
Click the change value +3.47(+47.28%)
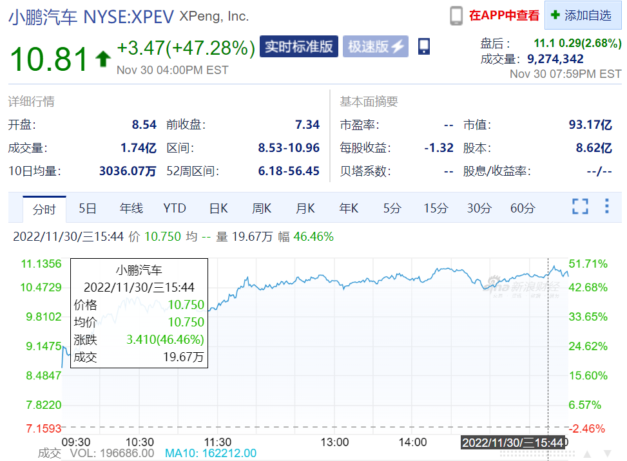pos(186,48)
